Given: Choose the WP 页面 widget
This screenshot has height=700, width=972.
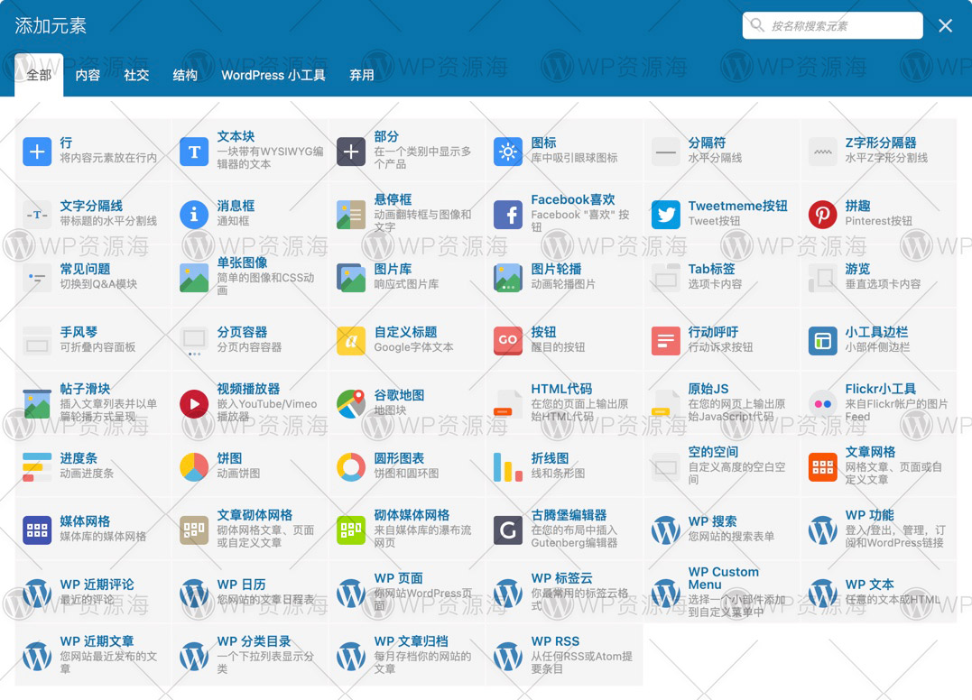Looking at the screenshot, I should tap(407, 593).
